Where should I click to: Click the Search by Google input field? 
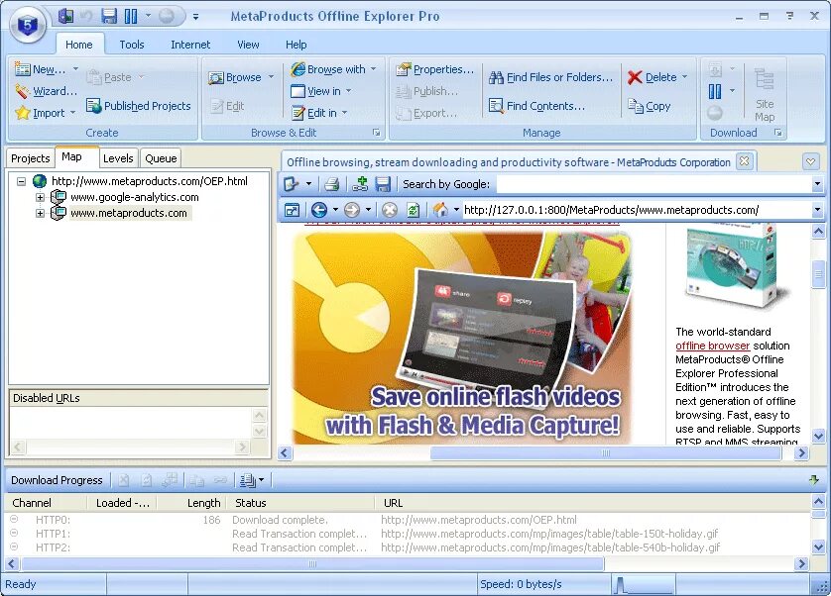click(653, 184)
